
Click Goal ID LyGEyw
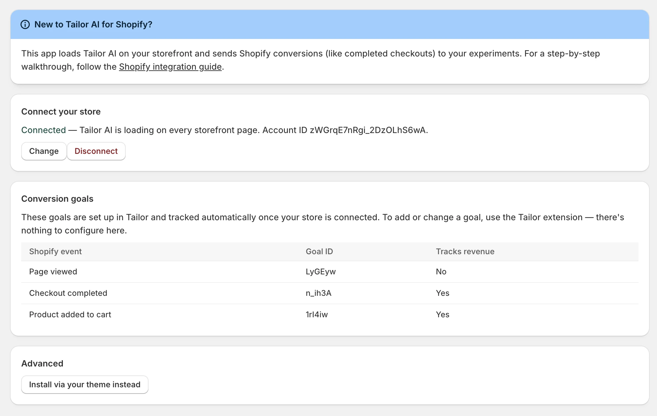pyautogui.click(x=321, y=272)
